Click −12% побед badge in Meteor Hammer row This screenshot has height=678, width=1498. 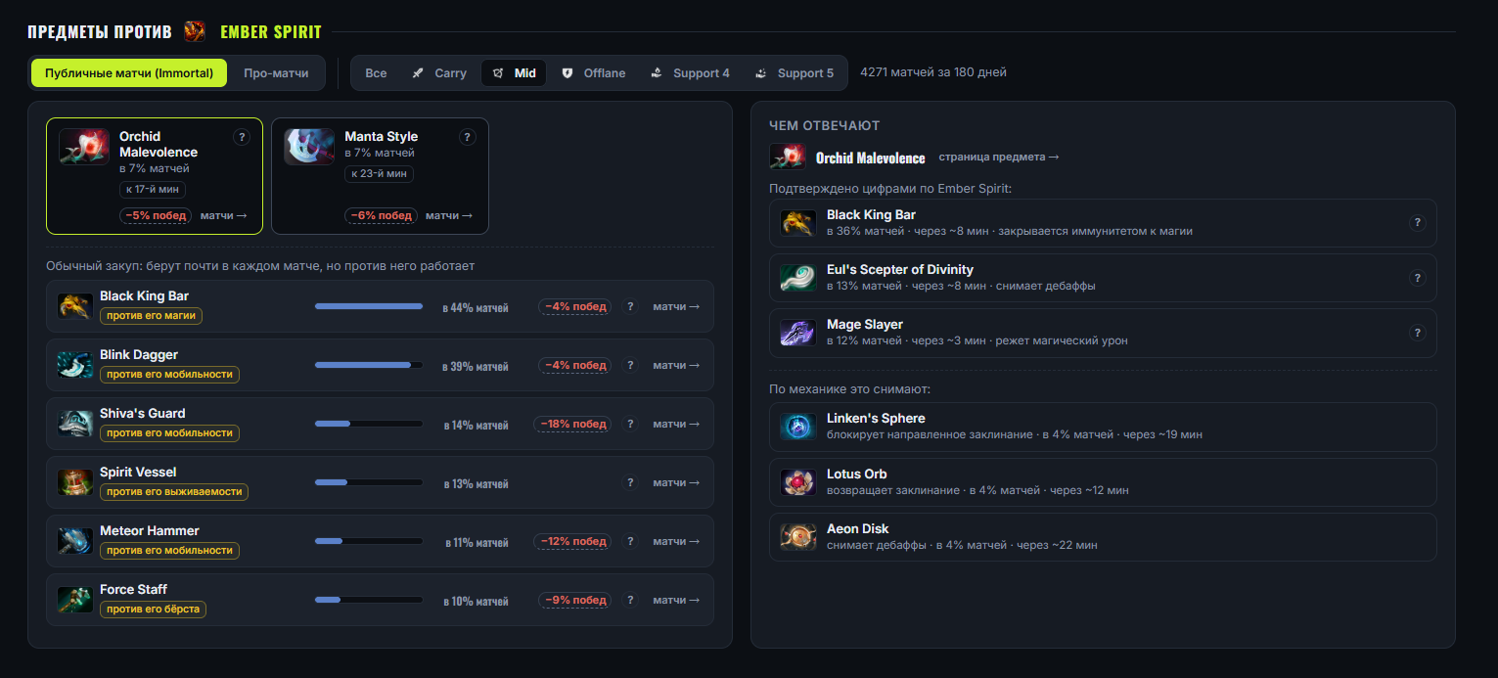click(x=572, y=541)
